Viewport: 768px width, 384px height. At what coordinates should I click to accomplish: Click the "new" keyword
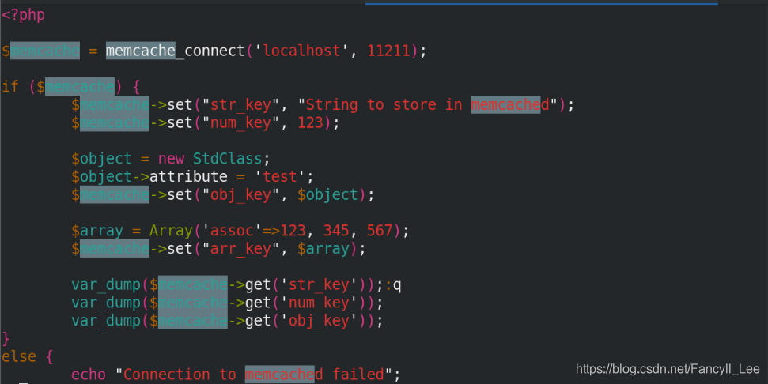pyautogui.click(x=171, y=159)
